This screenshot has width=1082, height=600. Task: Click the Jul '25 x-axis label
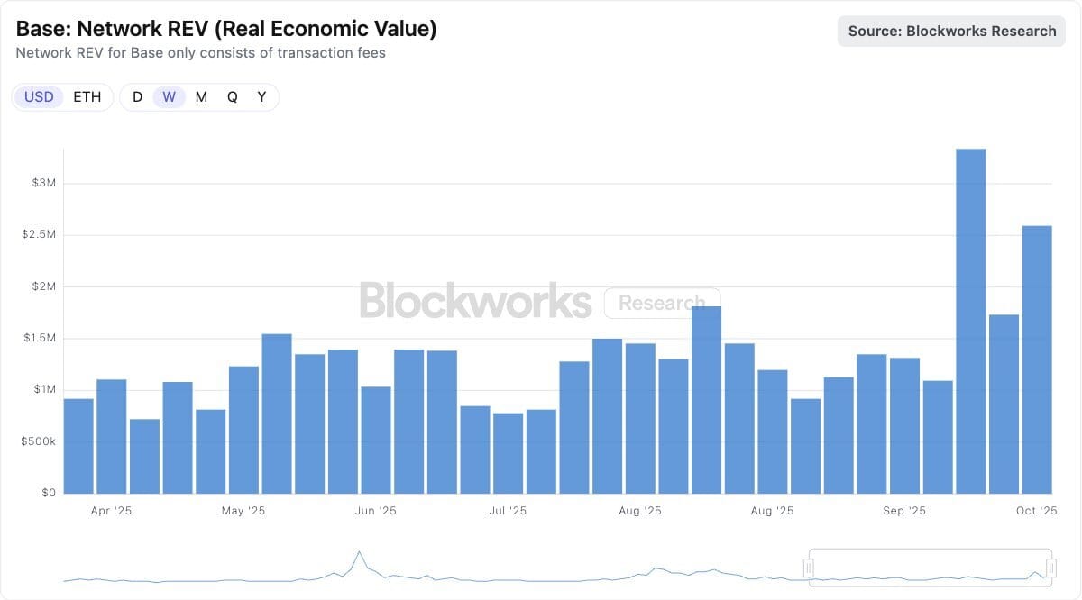click(508, 511)
